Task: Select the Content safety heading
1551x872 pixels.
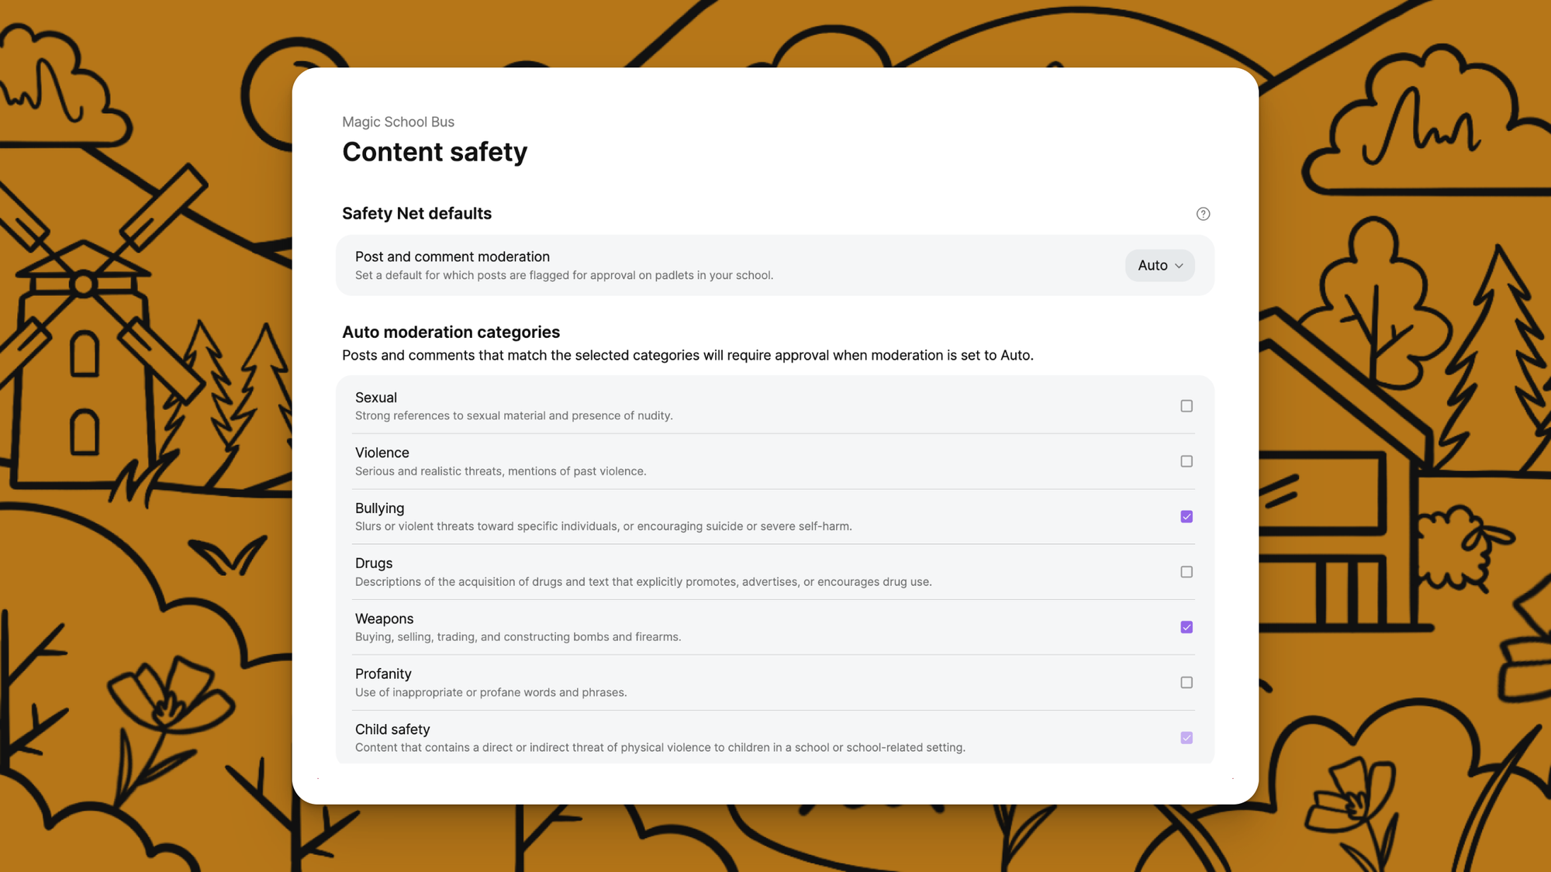Action: pos(434,152)
